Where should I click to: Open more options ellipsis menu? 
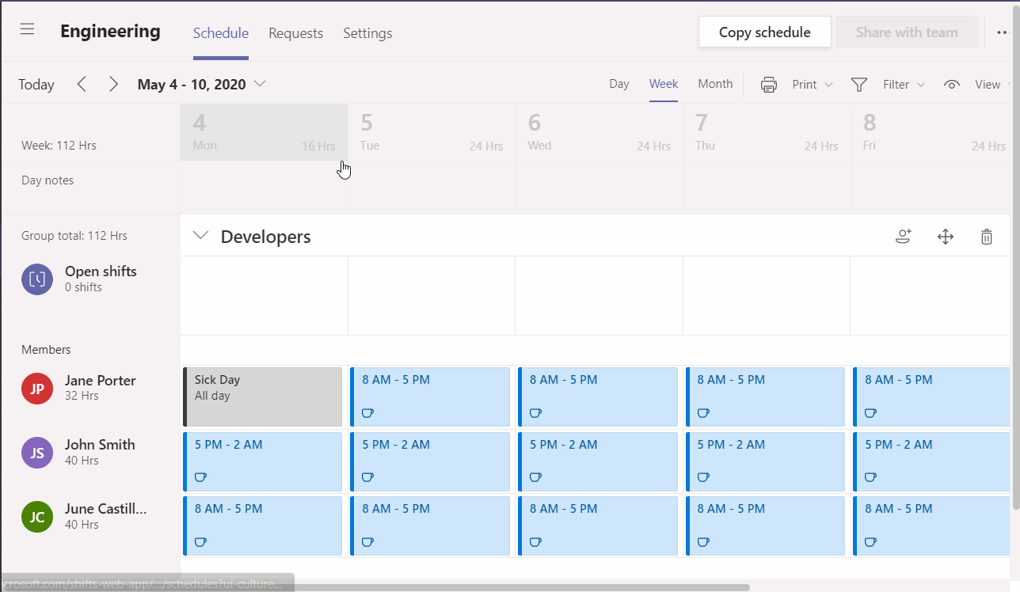click(1003, 32)
